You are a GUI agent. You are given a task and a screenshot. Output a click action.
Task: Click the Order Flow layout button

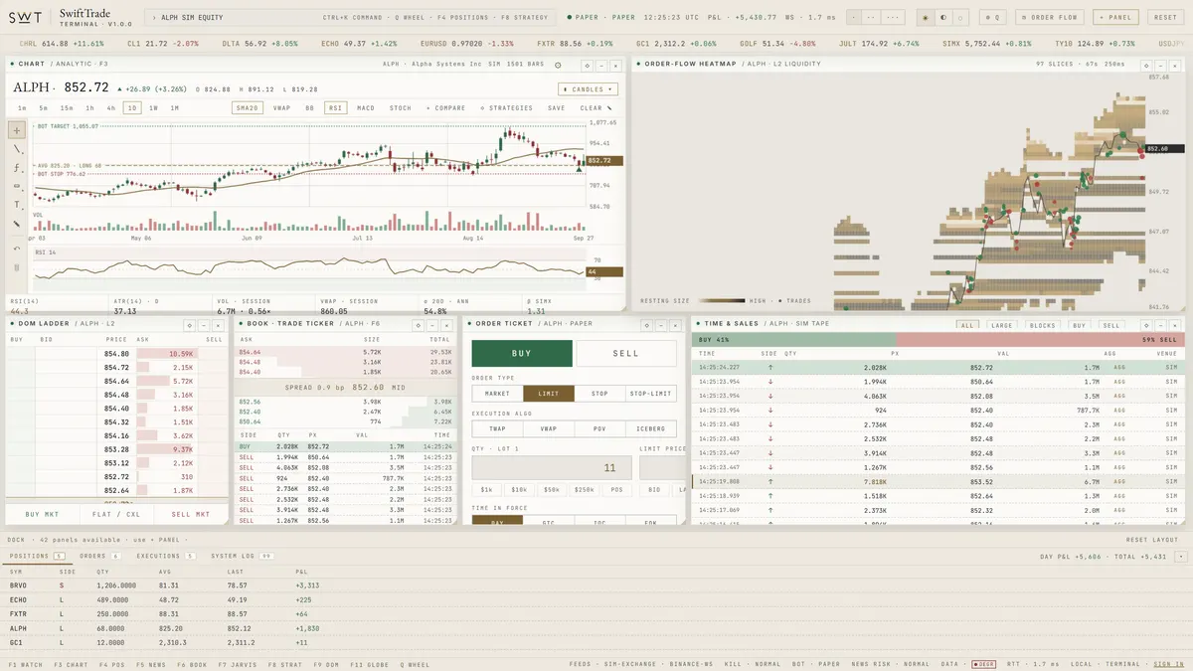click(1050, 18)
